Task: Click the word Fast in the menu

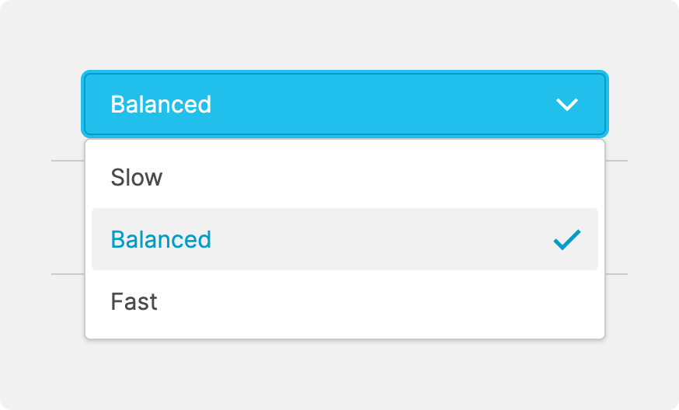Action: (x=134, y=301)
